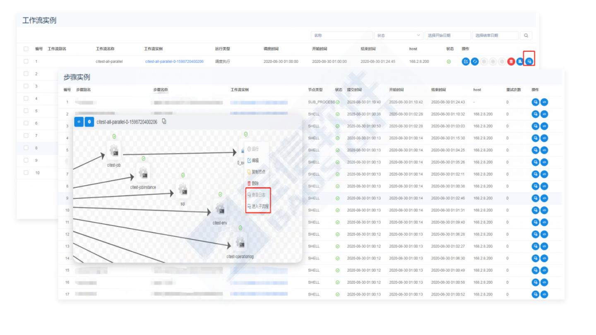Check the box for workflow instance row 8
Viewport: 596px width, 335px height.
point(26,148)
